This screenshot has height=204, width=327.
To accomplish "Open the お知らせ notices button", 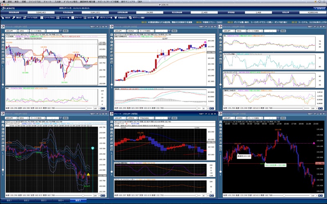I will 320,8.
